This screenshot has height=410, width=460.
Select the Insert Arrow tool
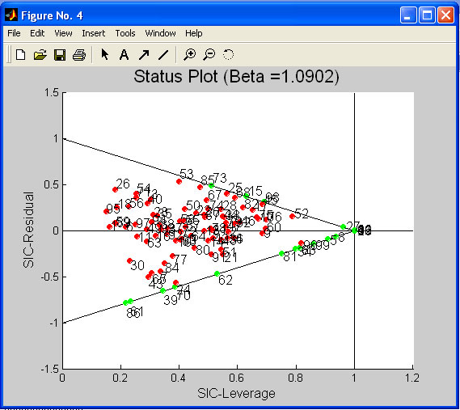[x=144, y=55]
